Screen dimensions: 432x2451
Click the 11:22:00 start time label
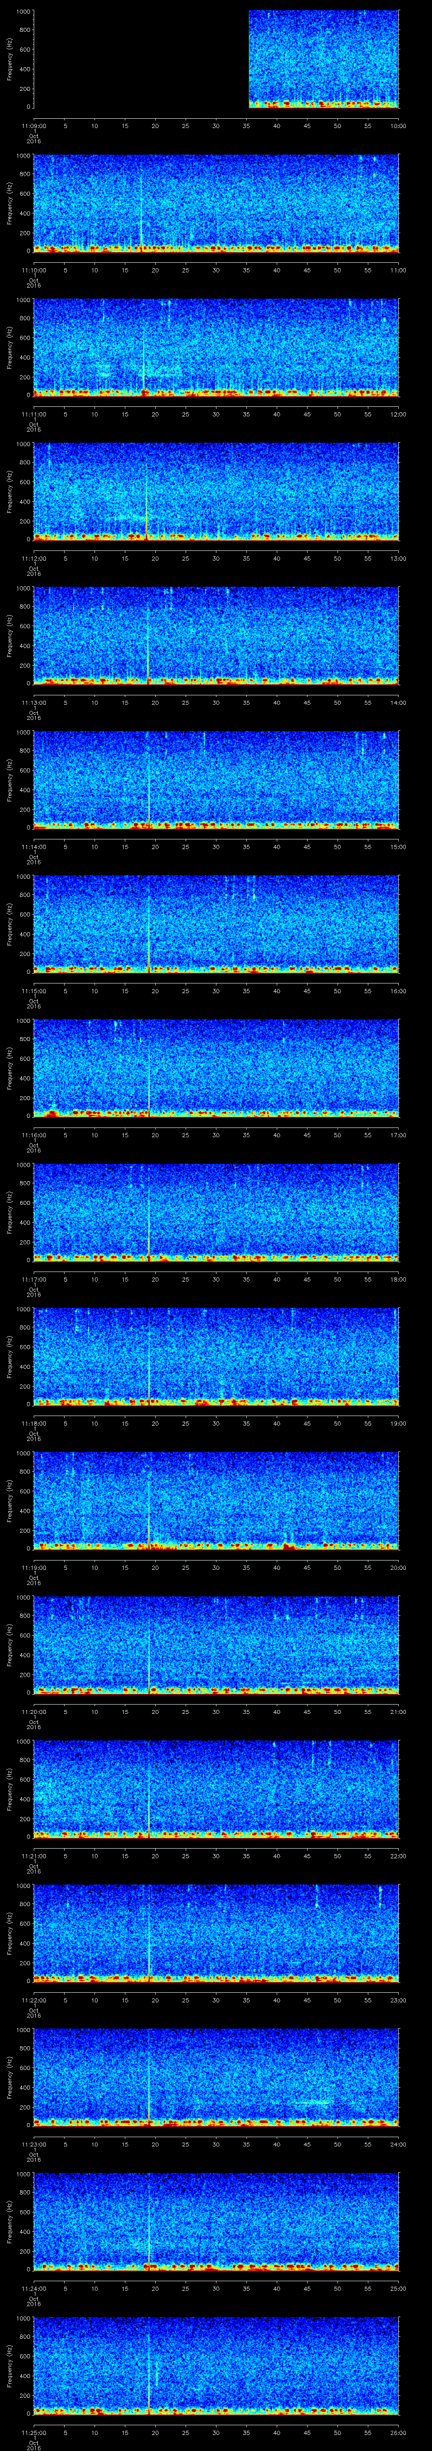[x=33, y=1999]
